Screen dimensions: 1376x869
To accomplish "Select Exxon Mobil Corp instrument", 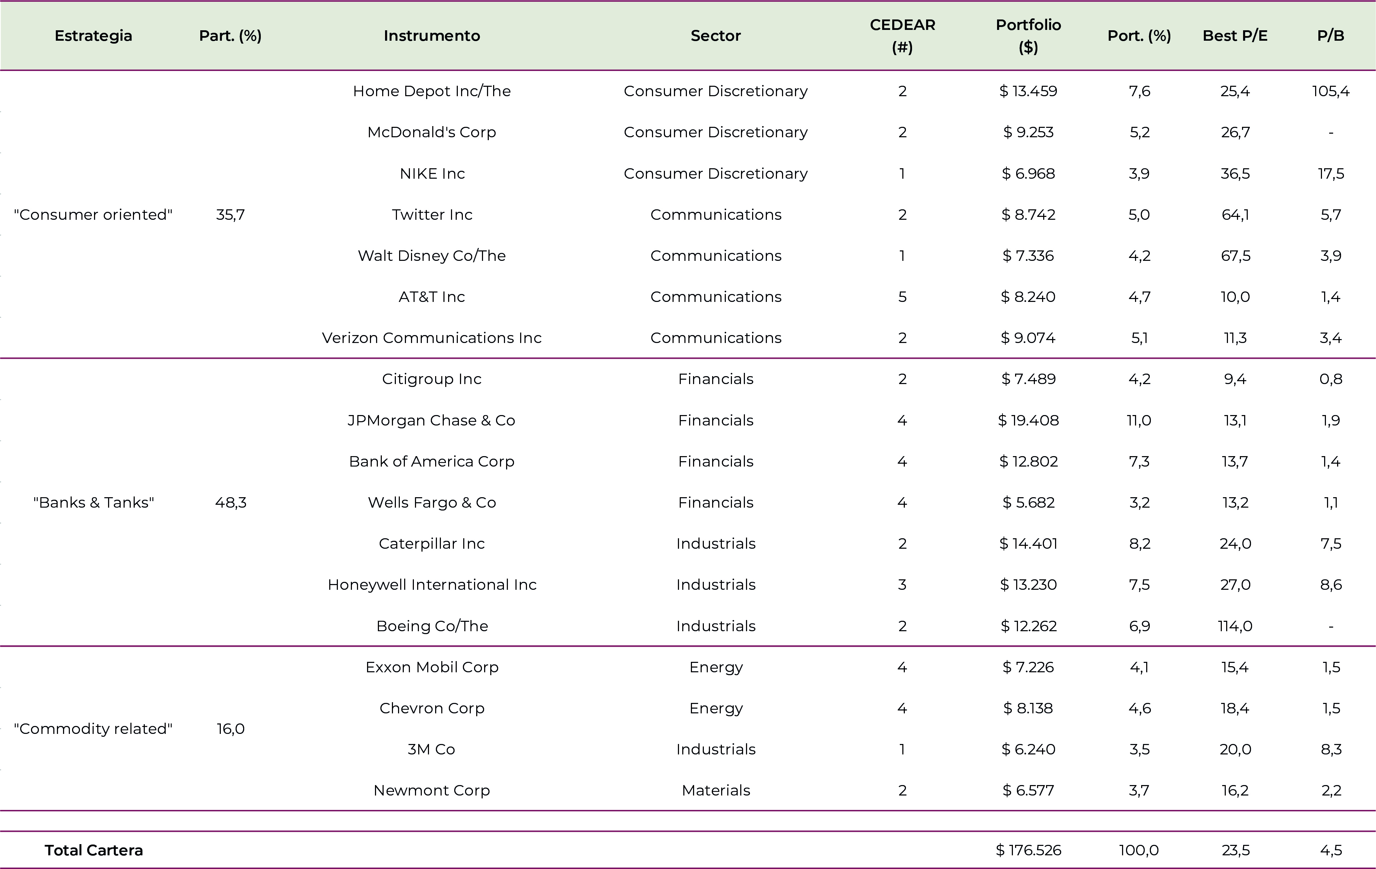I will point(432,667).
